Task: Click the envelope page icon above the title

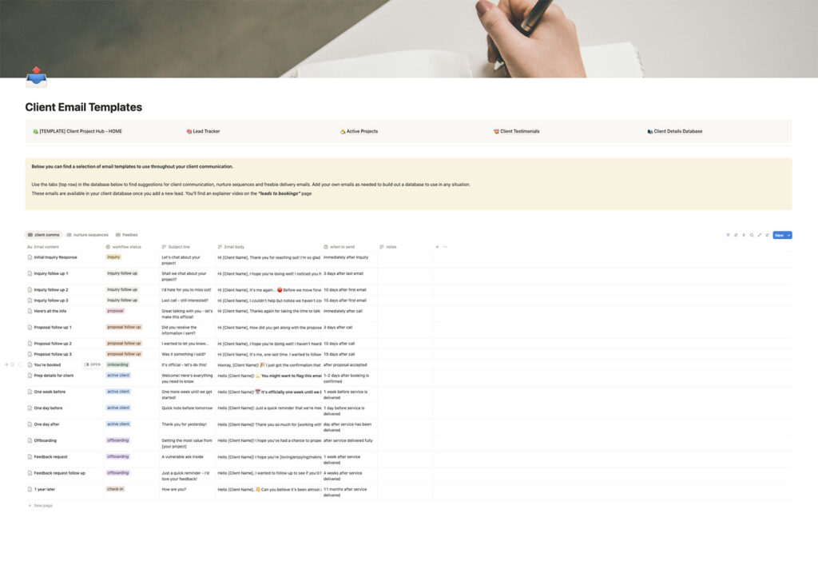Action: point(35,78)
